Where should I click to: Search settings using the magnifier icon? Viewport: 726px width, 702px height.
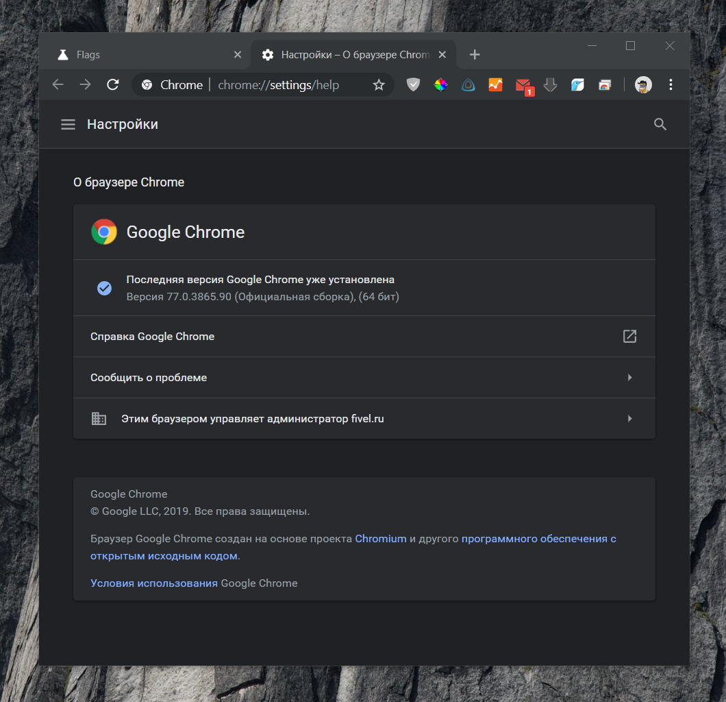pos(660,124)
